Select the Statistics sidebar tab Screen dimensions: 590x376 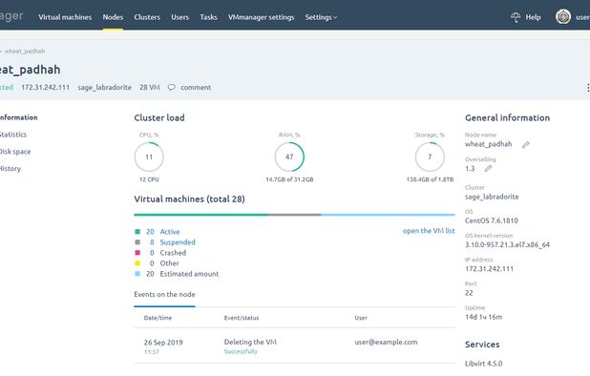pos(13,135)
